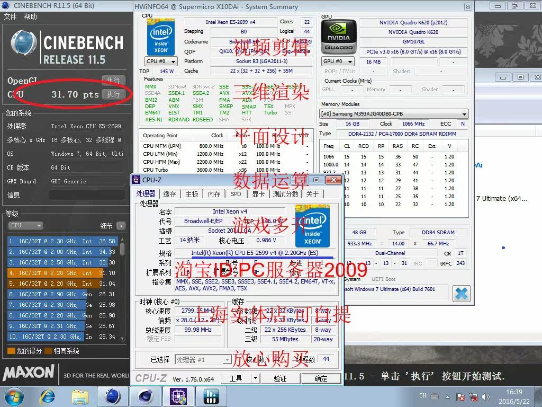This screenshot has height=407, width=542.
Task: Select ranking row 1 scoring 36.58
Action: pos(62,241)
